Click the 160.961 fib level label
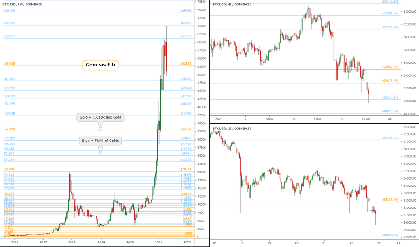 (x=9, y=96)
